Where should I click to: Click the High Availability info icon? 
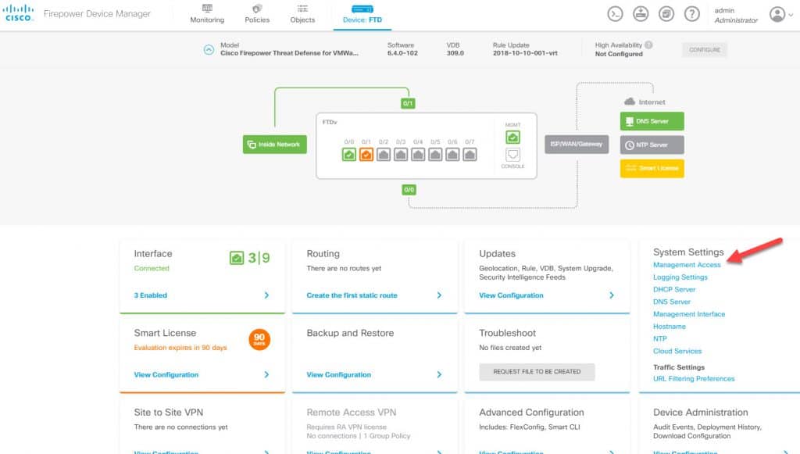pos(648,45)
